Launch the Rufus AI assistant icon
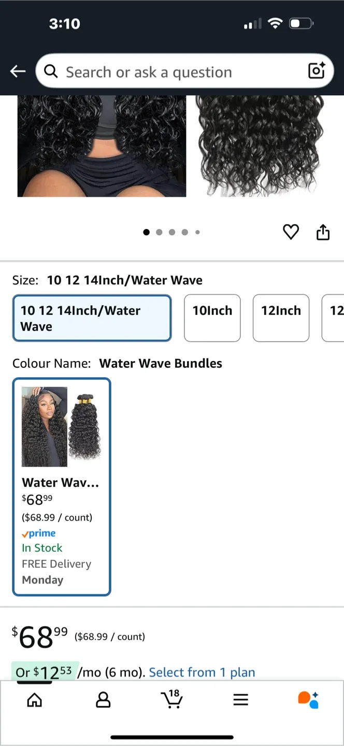344x746 pixels. coord(309,699)
